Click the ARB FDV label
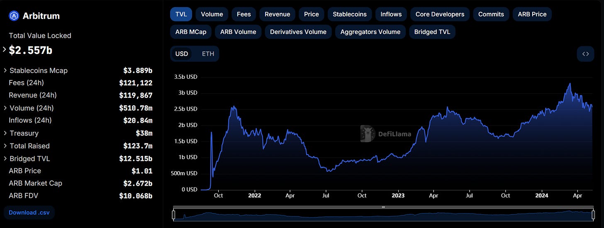Screen dimensions: 604x228 tap(23, 196)
